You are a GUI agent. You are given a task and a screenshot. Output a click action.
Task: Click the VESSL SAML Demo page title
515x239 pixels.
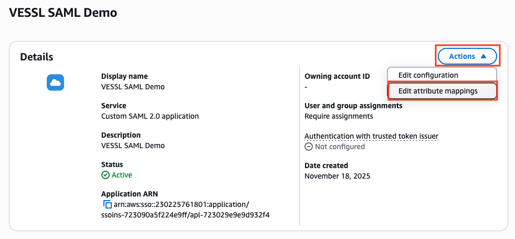click(63, 13)
